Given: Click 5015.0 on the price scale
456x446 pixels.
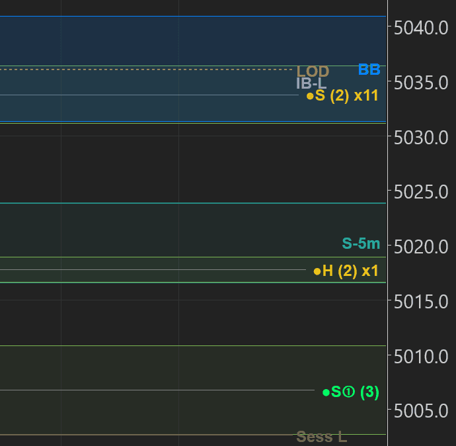Looking at the screenshot, I should point(421,302).
